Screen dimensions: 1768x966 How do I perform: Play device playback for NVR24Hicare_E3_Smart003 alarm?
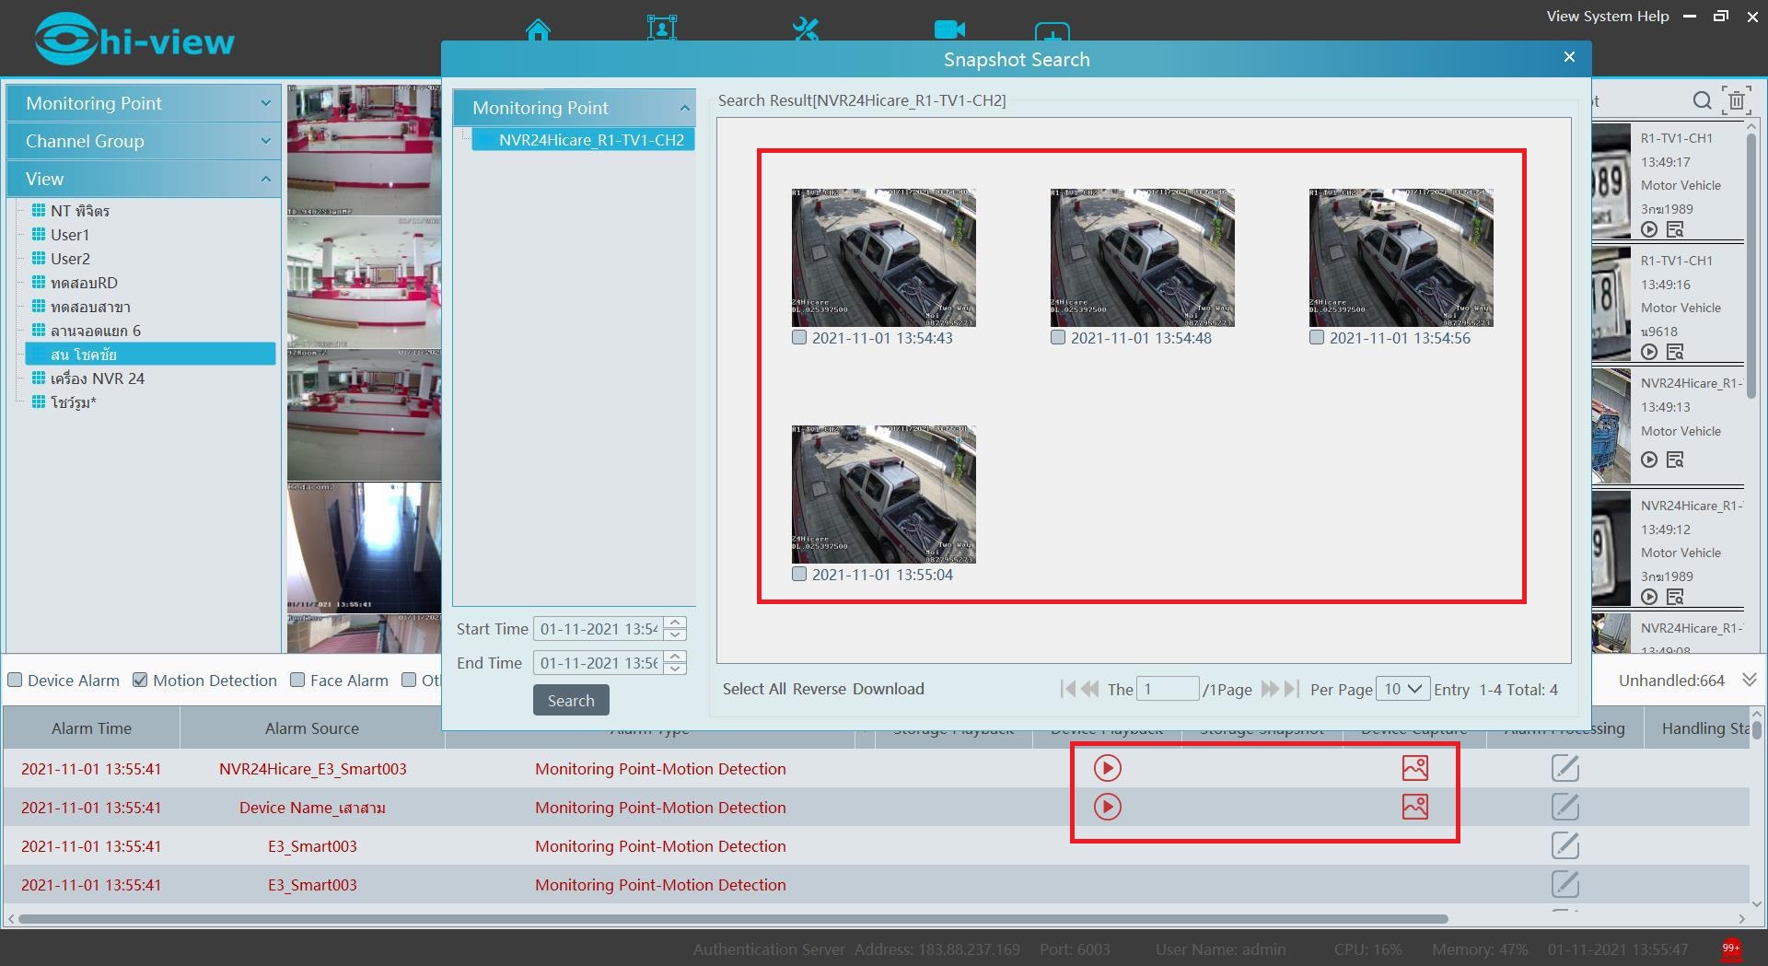(x=1107, y=768)
